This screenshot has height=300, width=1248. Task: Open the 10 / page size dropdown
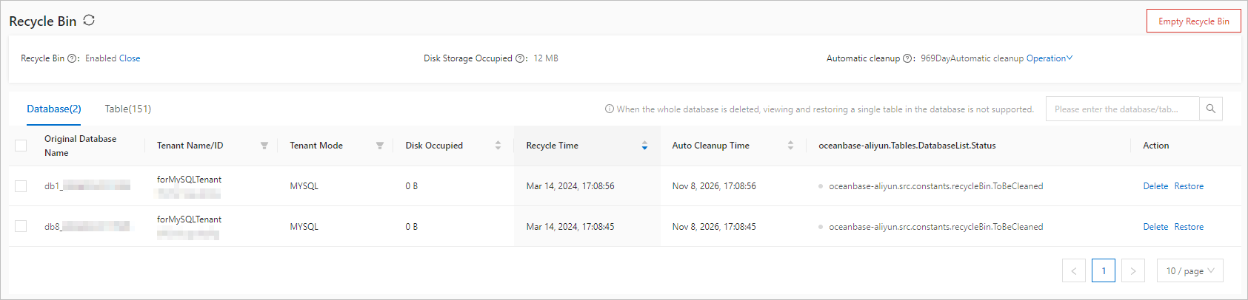click(x=1189, y=271)
